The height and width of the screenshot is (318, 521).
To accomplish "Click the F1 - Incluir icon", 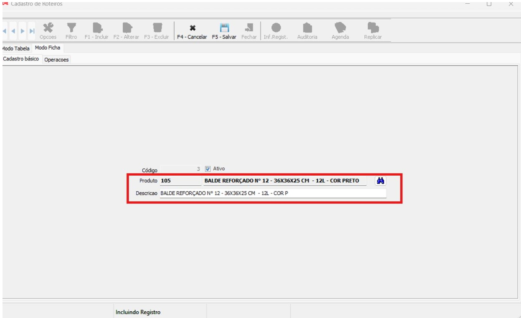I will tap(97, 28).
